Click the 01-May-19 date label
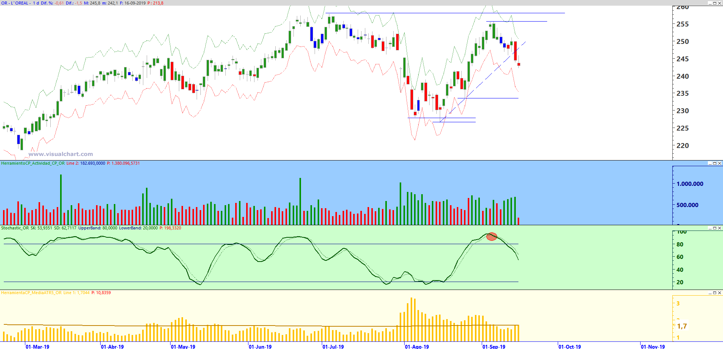Image resolution: width=723 pixels, height=349 pixels. click(183, 346)
